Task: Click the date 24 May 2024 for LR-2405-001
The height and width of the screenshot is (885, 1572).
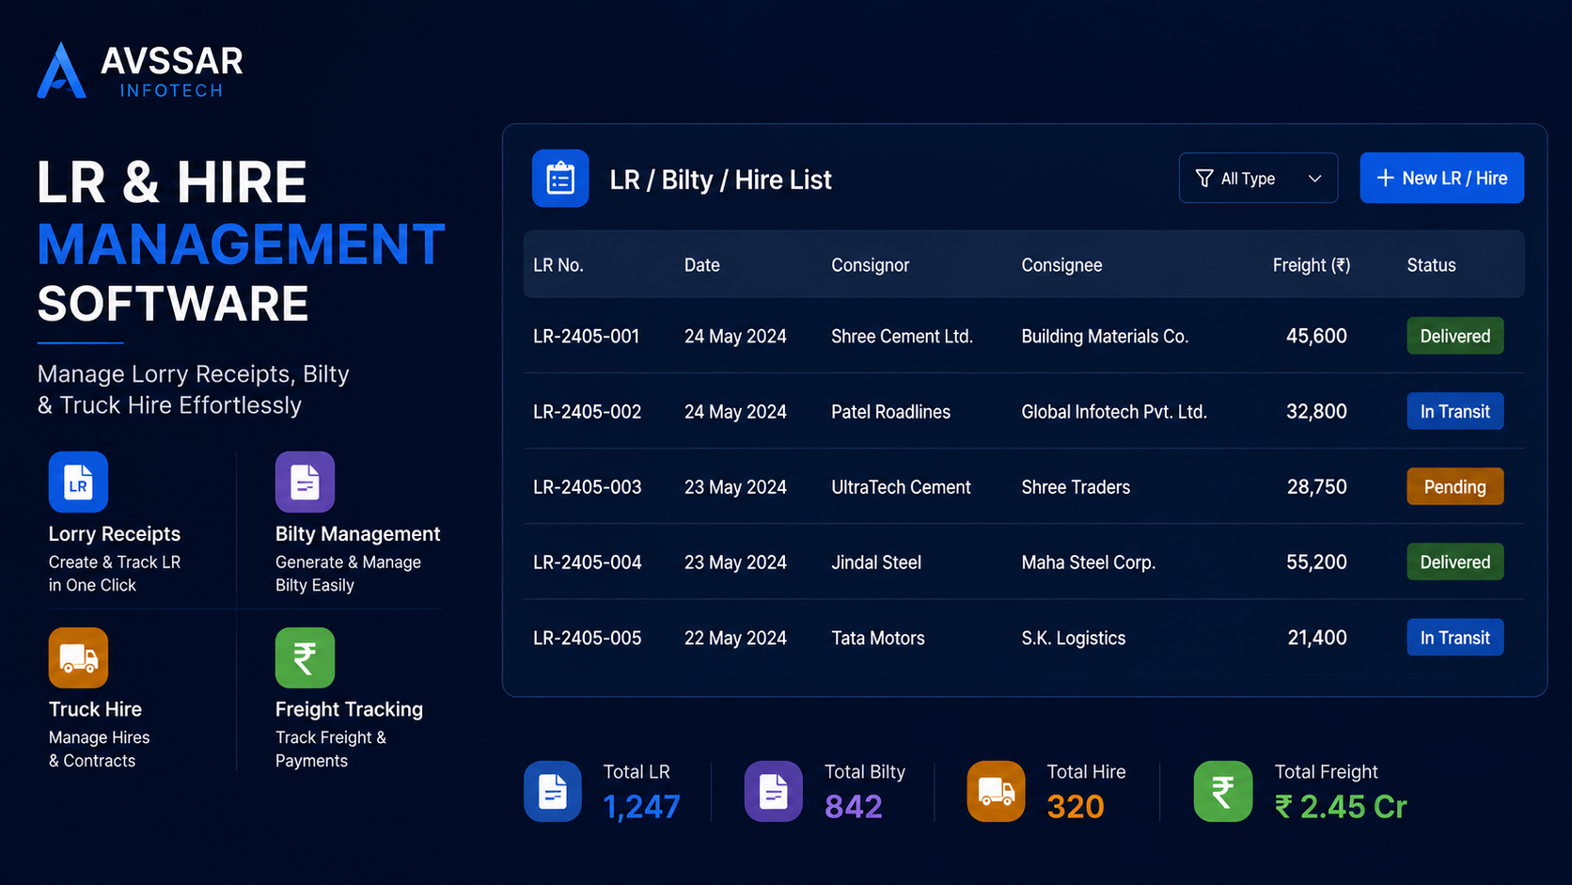Action: (x=735, y=336)
